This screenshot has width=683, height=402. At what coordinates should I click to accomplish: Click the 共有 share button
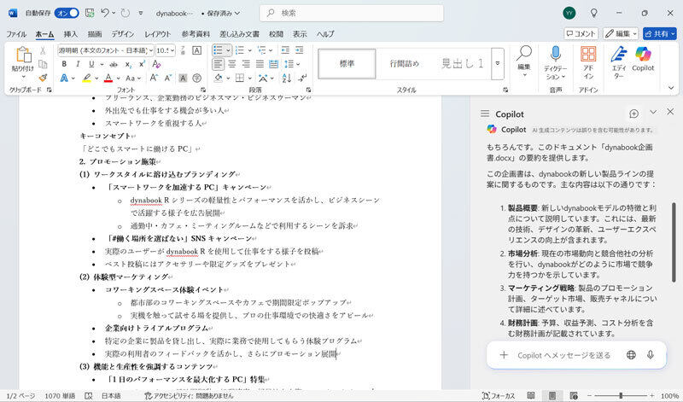[659, 33]
